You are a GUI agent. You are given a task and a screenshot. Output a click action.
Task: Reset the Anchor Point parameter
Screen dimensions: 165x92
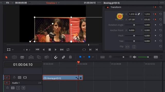(161, 30)
